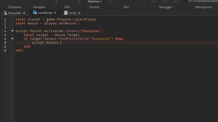The image size is (218, 122).
Task: Collapse the if block on line 6
Action: 12,39
